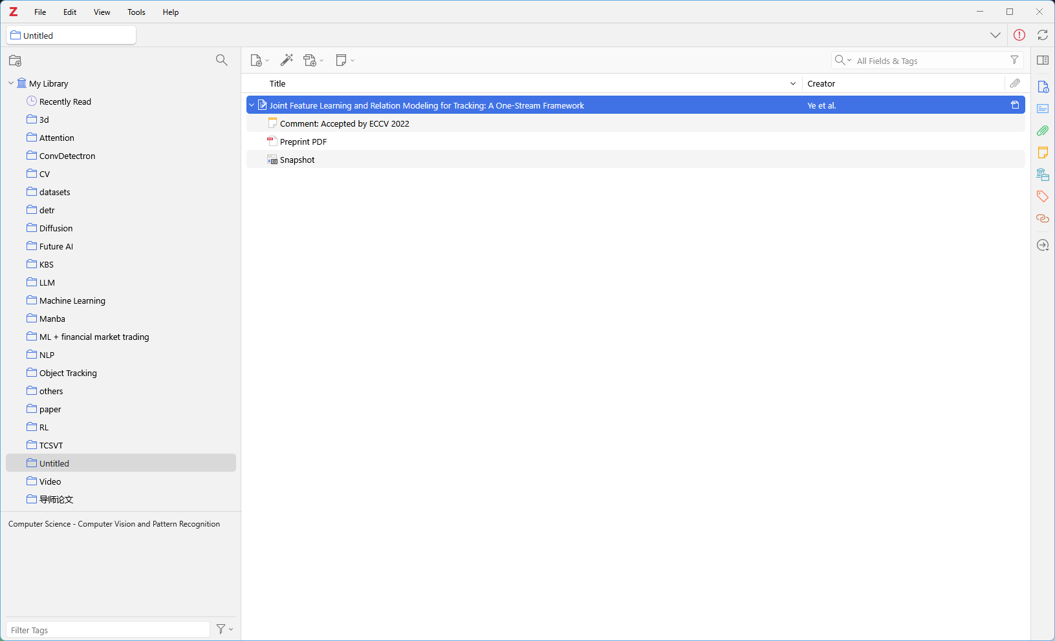Click the attachment column header paperclip
The width and height of the screenshot is (1055, 641).
tap(1015, 83)
